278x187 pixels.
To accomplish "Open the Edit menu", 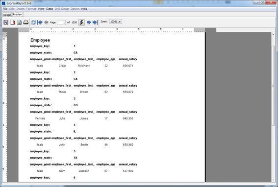I will [x=12, y=9].
